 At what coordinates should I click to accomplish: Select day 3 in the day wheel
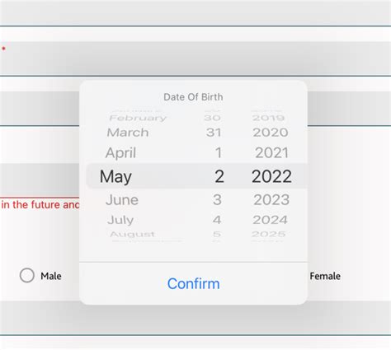[x=217, y=199]
